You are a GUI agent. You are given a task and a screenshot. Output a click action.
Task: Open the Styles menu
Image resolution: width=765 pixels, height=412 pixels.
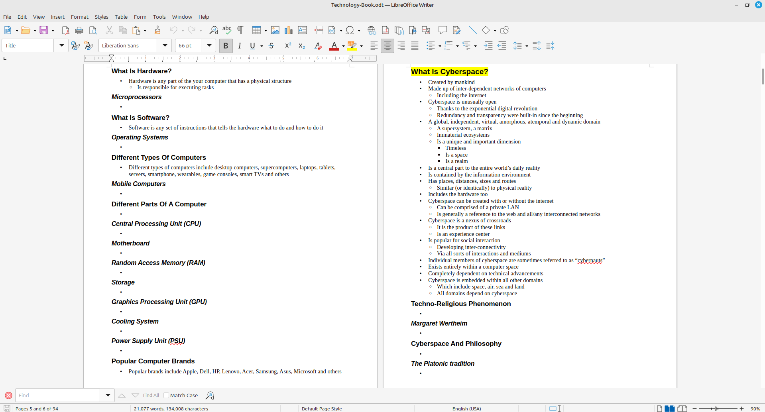coord(101,17)
